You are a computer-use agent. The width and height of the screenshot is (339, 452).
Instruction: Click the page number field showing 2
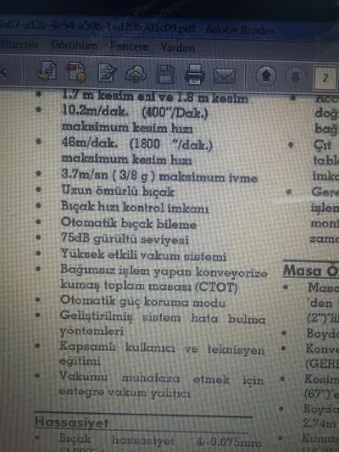(325, 78)
